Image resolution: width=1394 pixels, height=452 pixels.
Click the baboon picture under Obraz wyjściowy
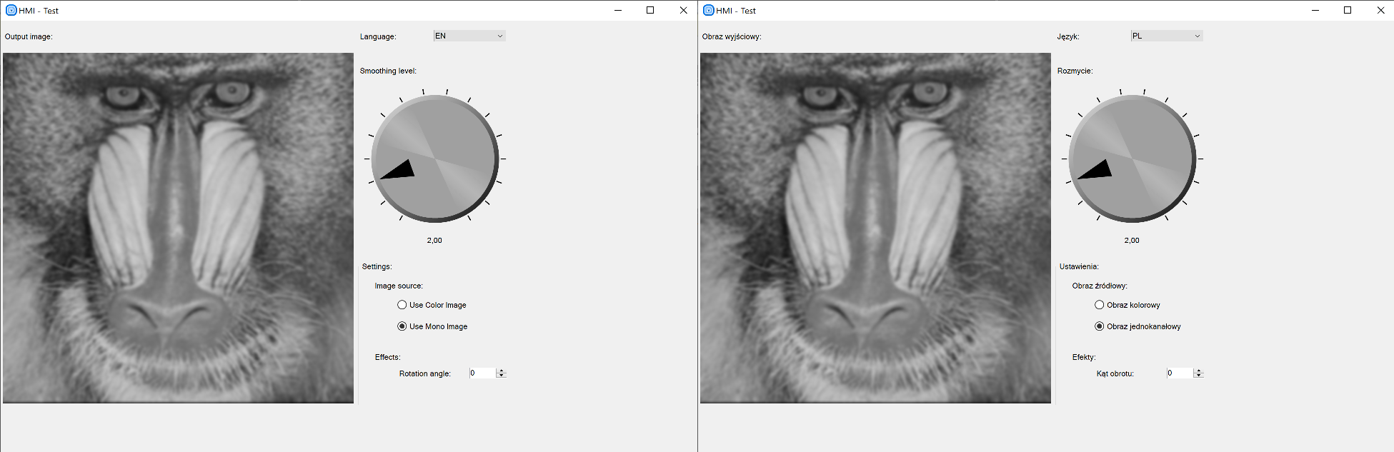875,228
